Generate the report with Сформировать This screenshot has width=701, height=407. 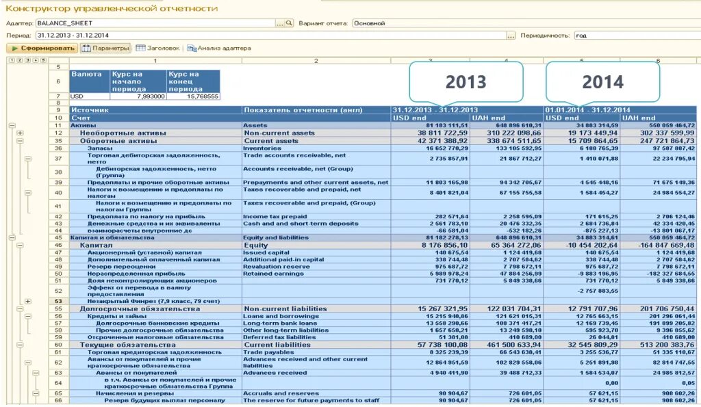coord(42,49)
